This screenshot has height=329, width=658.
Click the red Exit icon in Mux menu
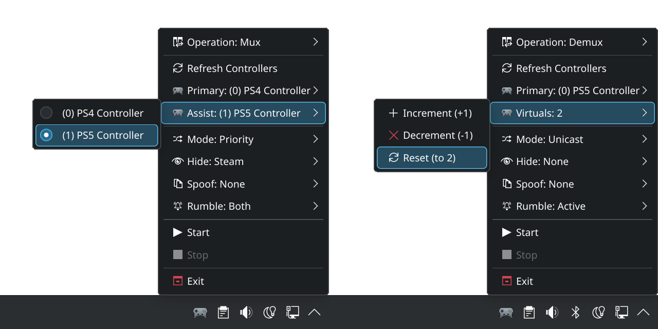[x=178, y=281]
